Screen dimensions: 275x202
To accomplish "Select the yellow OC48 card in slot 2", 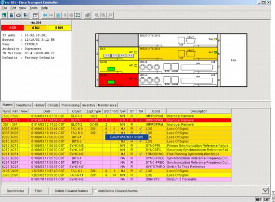I will [118, 67].
